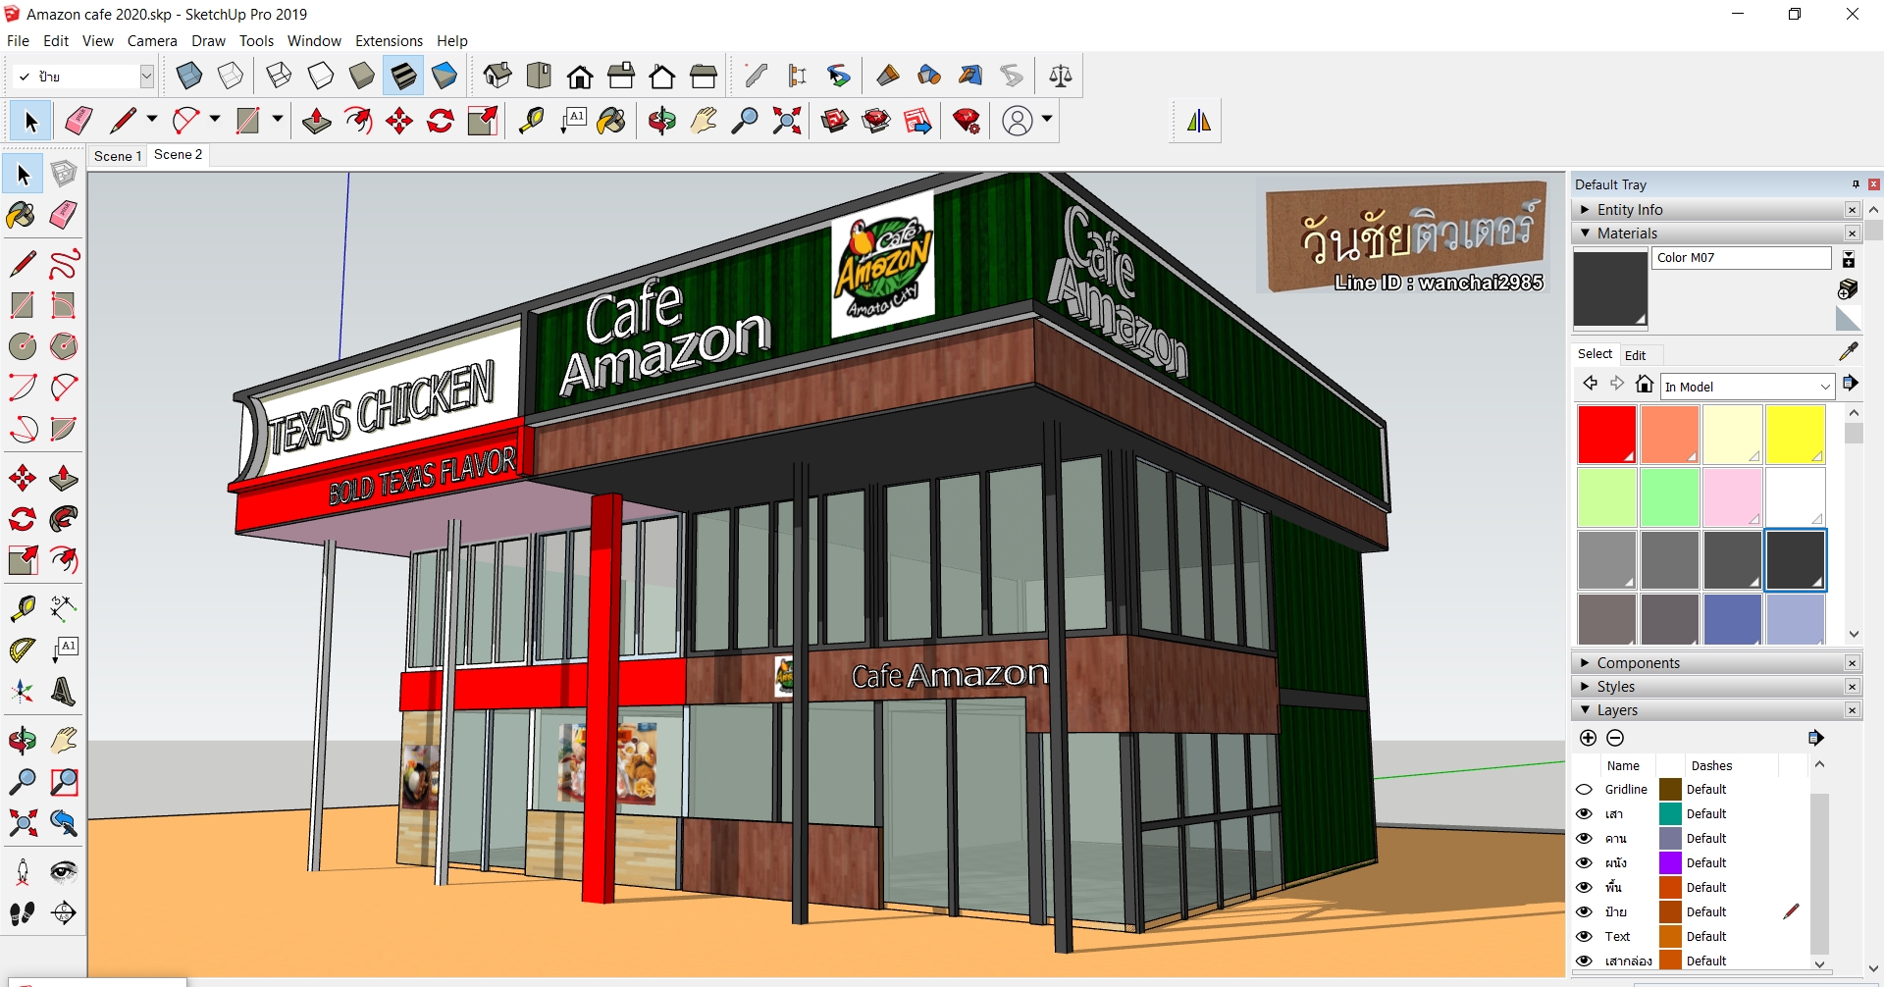Click the mirror flip tool icon
Viewport: 1884px width, 987px height.
point(1199,121)
